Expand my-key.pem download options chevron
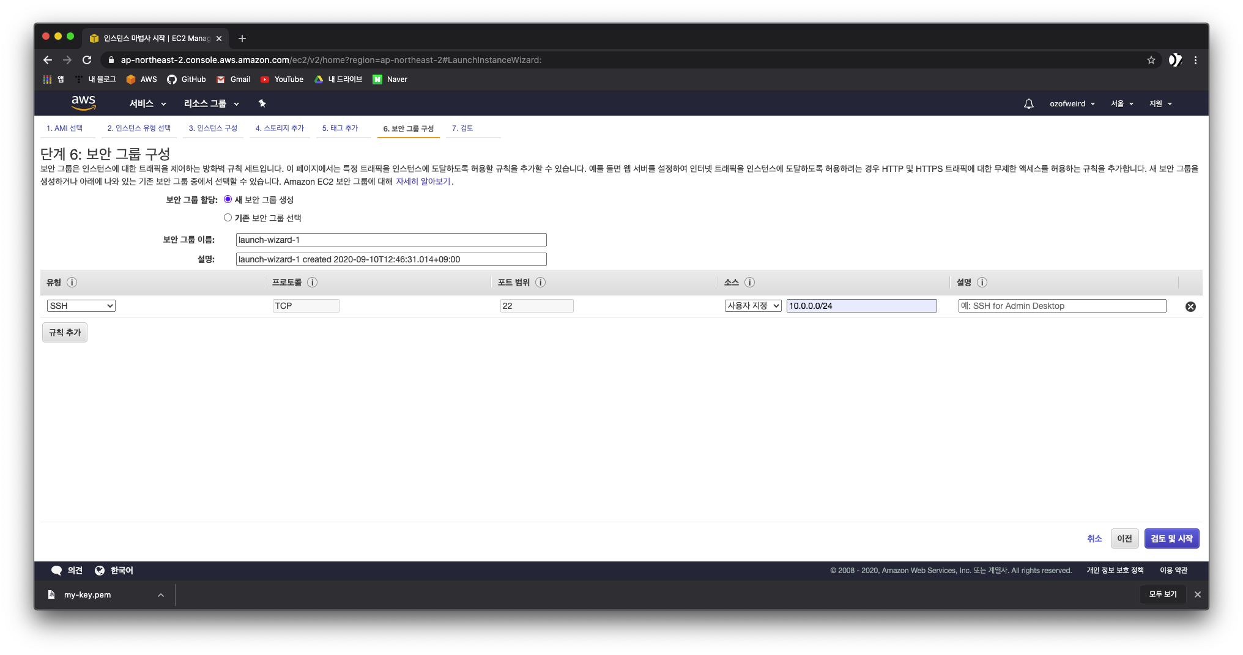This screenshot has height=655, width=1243. click(160, 595)
